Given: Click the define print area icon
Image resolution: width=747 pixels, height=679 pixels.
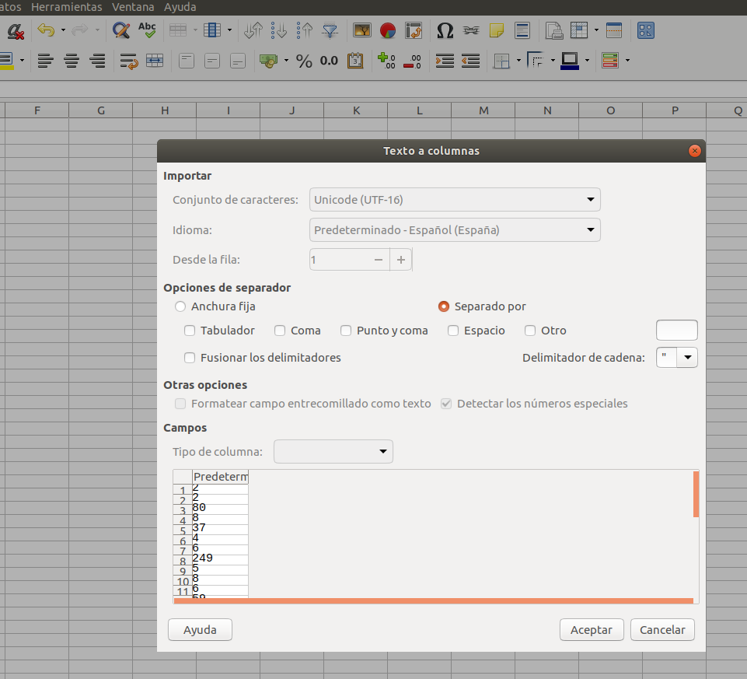Looking at the screenshot, I should (553, 30).
